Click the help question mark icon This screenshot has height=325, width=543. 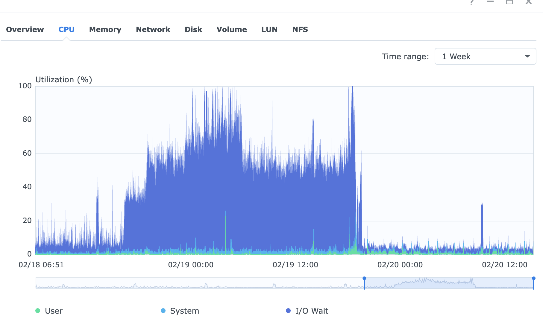coord(472,2)
